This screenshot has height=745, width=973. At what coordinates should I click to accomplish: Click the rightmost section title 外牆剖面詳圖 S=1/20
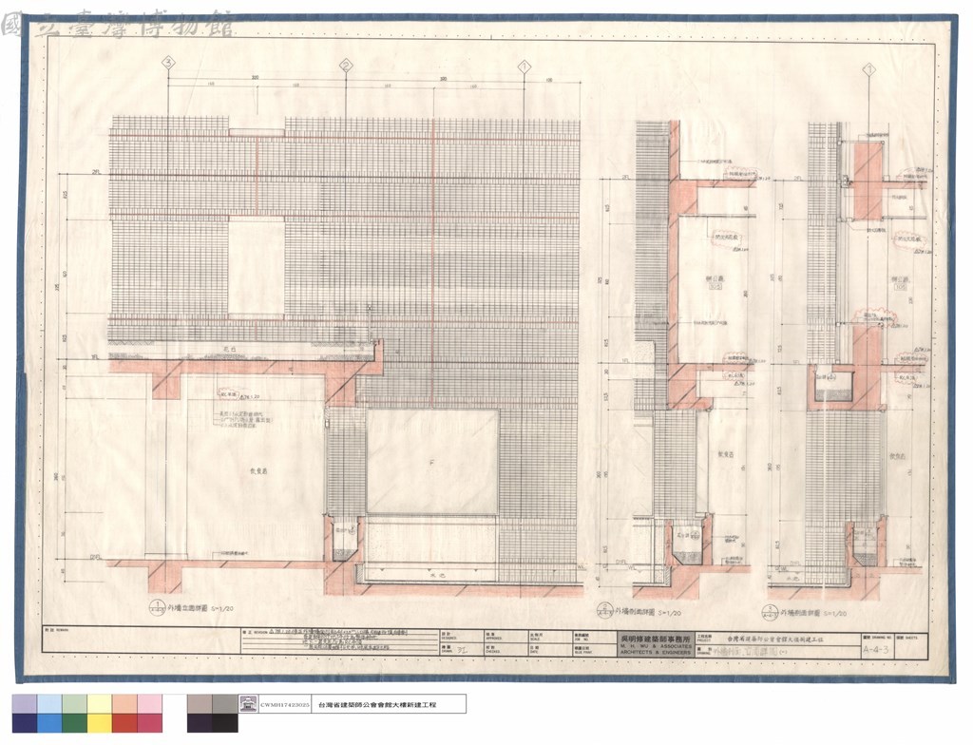coord(813,612)
